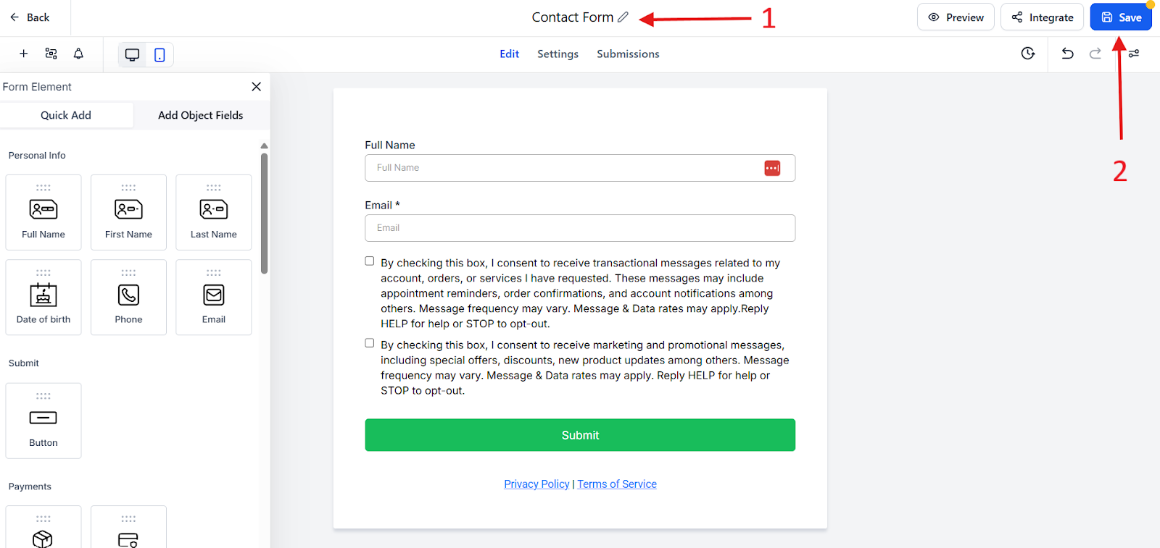Click the workflow/connections icon in the sidebar

(x=51, y=54)
